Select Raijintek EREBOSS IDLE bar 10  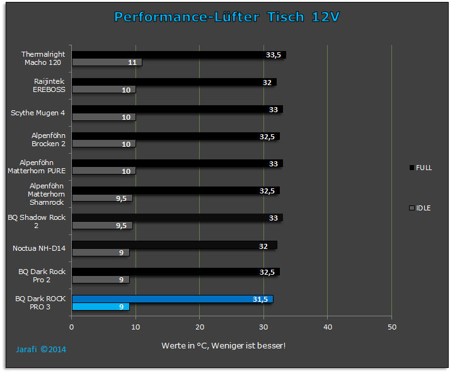point(104,89)
